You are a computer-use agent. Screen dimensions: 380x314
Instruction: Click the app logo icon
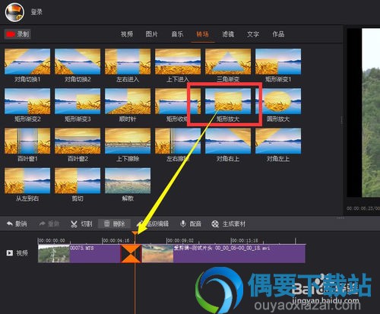tap(14, 12)
